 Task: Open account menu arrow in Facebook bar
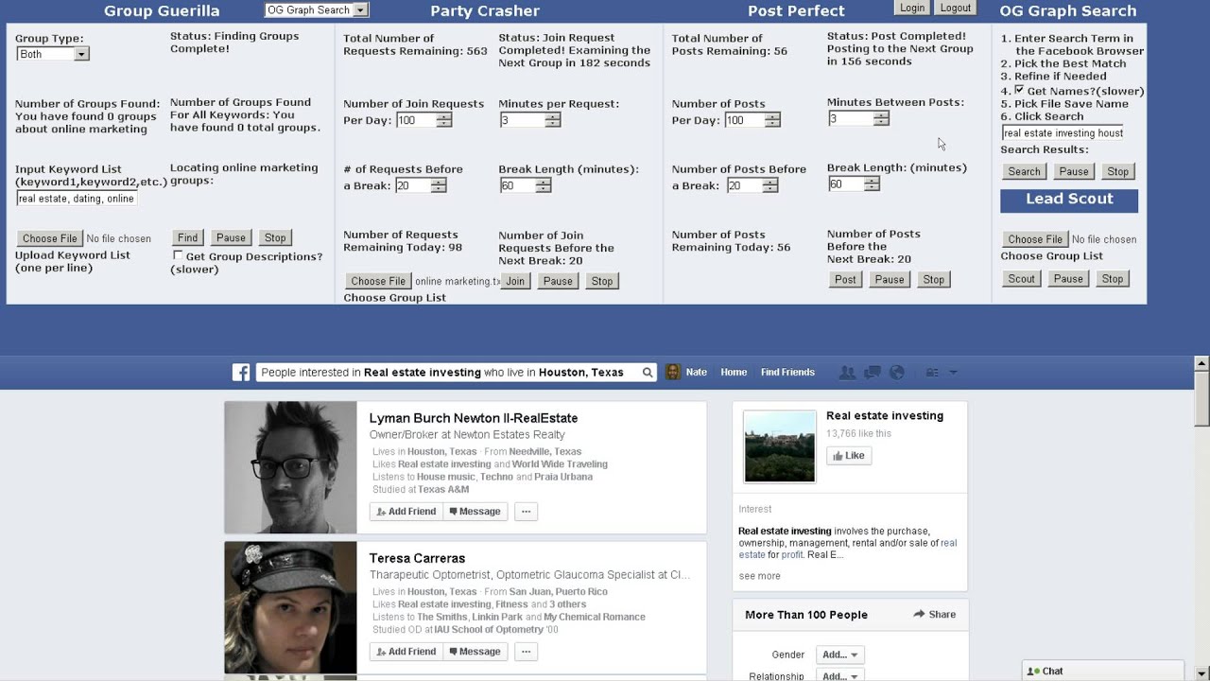(x=953, y=373)
